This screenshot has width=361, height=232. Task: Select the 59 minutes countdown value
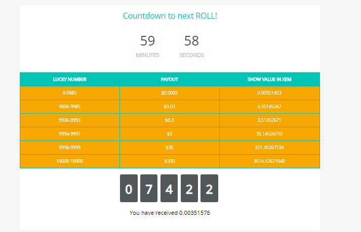147,41
